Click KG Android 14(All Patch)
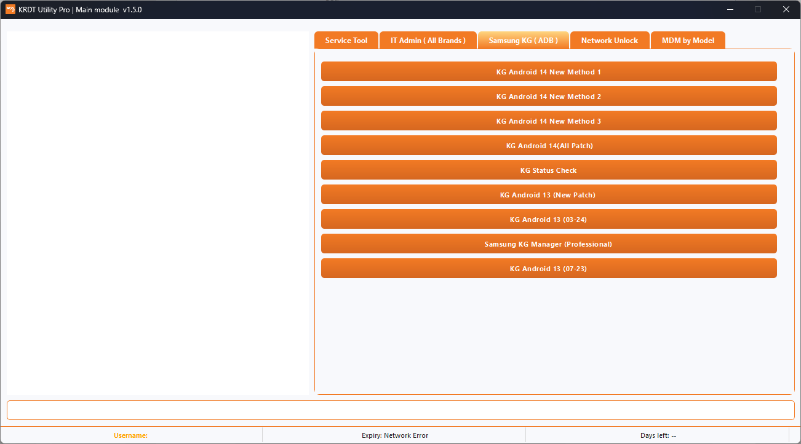Screen dimensions: 801x444 548,145
